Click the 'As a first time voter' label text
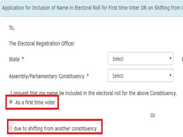This screenshot has width=183, height=137. [35, 103]
